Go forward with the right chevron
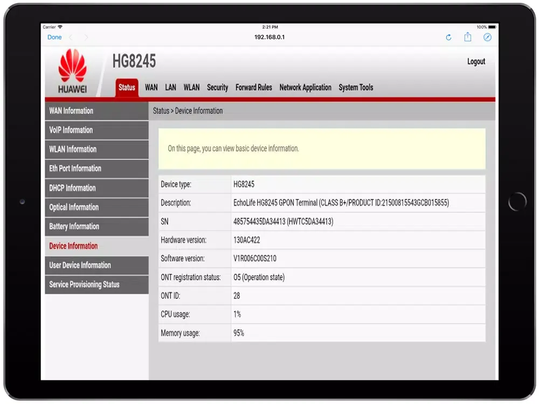 86,37
